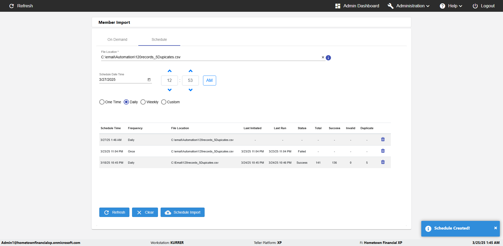503x246 pixels.
Task: Click the Schedule Import button
Action: pos(183,212)
